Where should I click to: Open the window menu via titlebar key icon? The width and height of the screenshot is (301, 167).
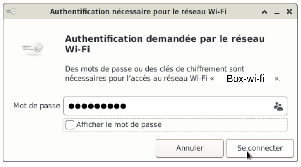tap(11, 12)
